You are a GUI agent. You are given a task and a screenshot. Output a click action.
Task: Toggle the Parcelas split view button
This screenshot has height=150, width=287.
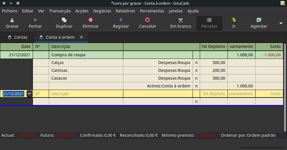[x=209, y=23]
